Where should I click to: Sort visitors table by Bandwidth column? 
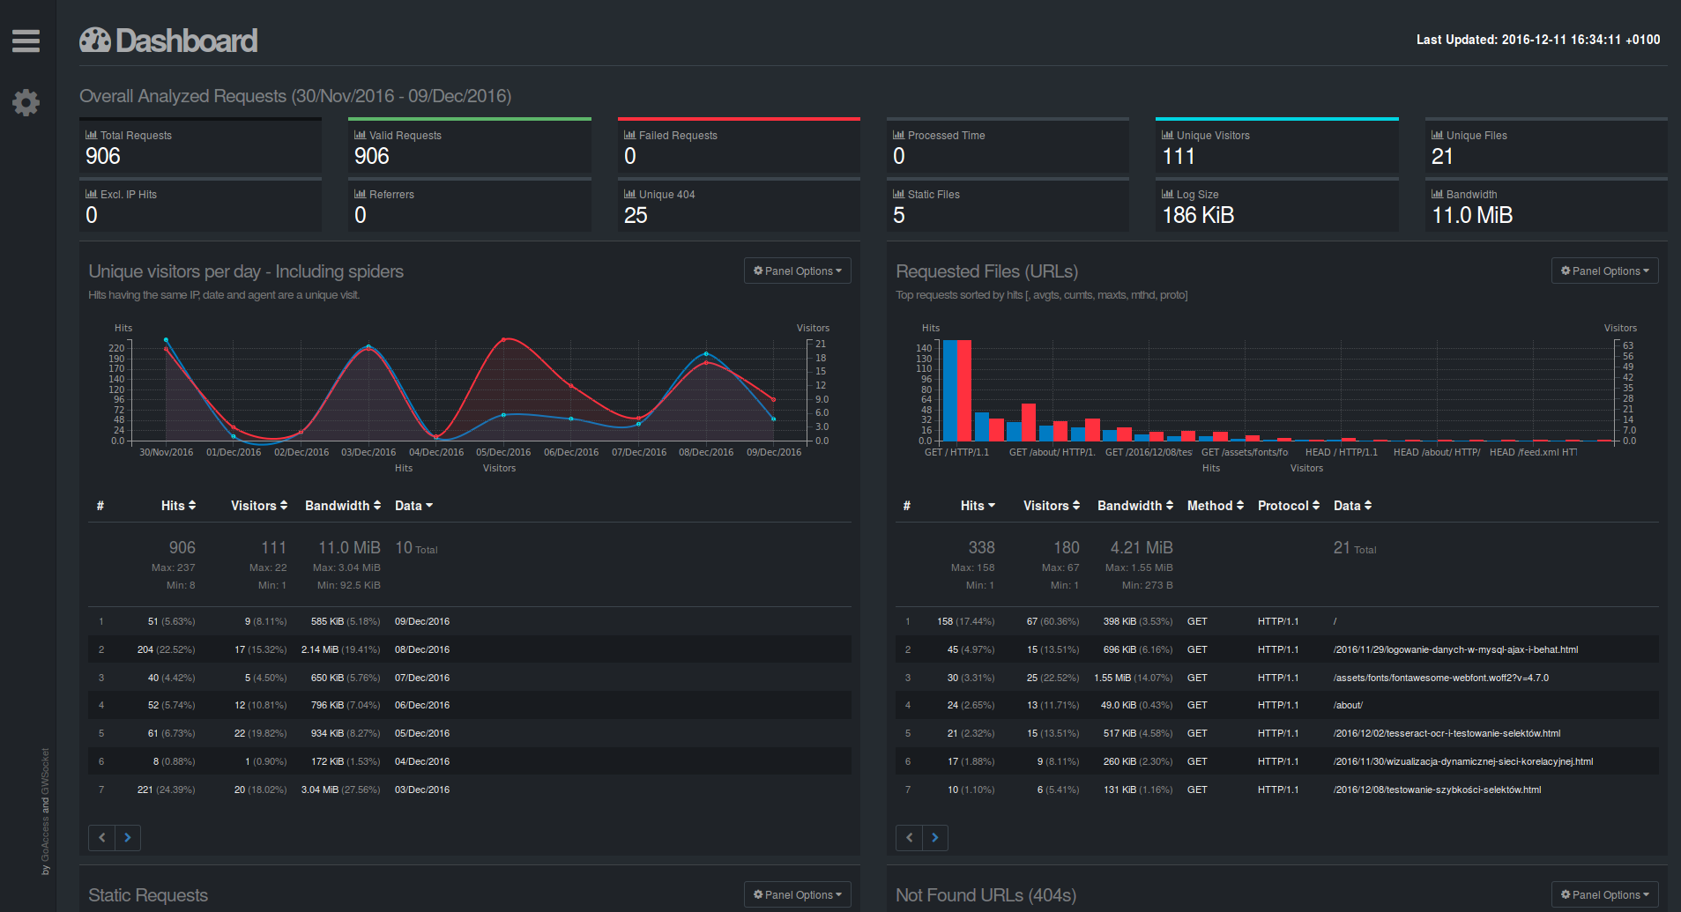click(x=343, y=506)
